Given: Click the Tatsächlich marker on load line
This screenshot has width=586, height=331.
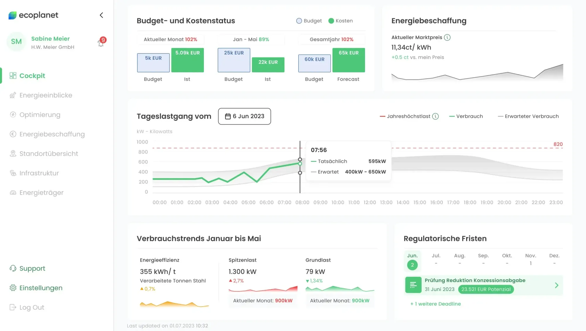Looking at the screenshot, I should 300,164.
